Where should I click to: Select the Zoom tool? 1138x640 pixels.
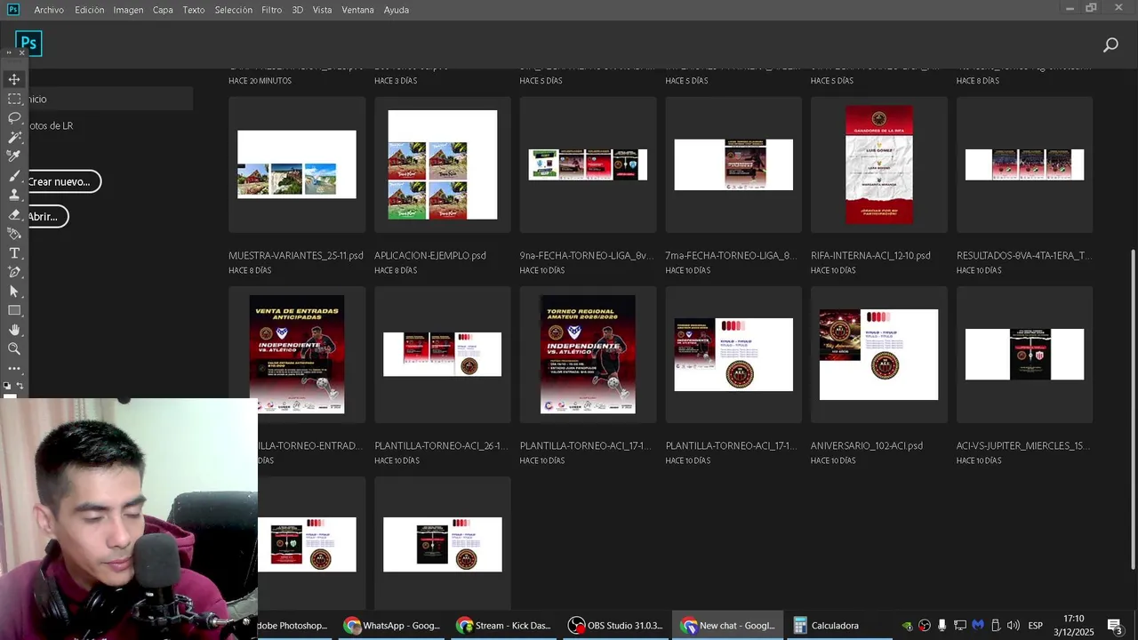[14, 348]
